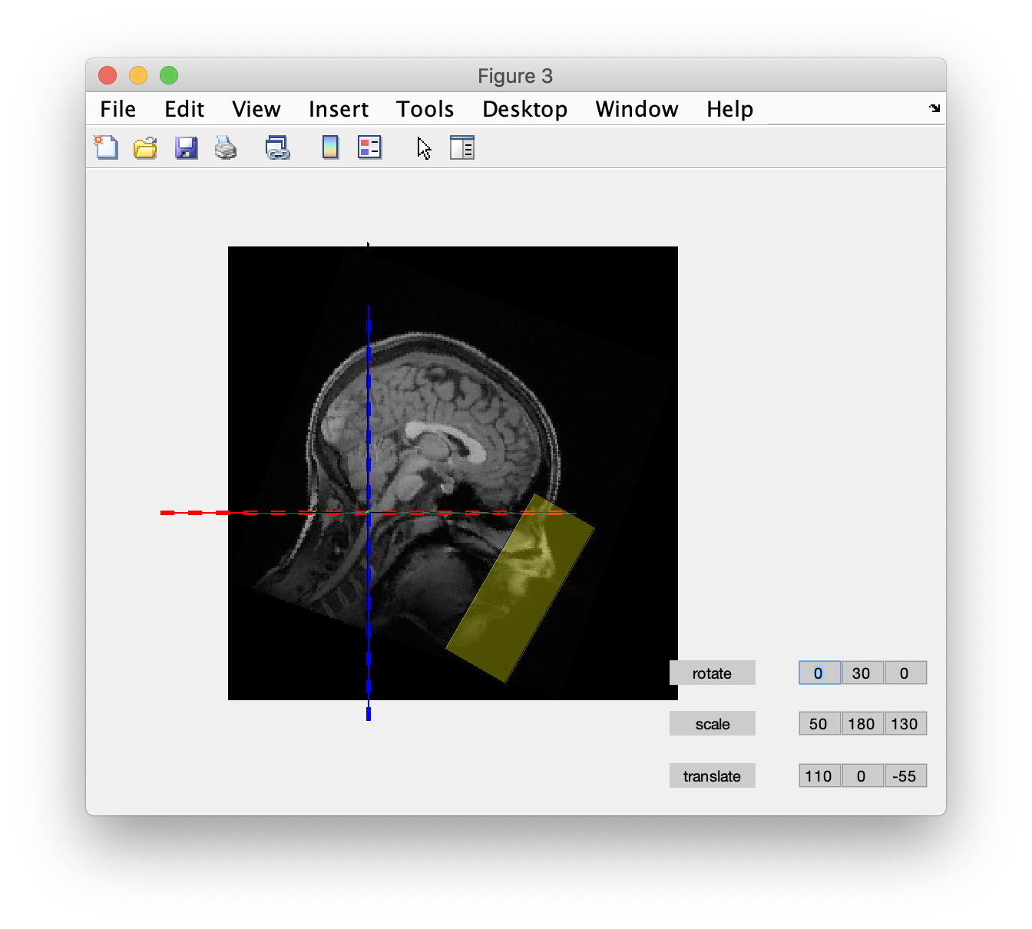
Task: Click the yellow overlay box on the MRI
Action: [x=520, y=588]
